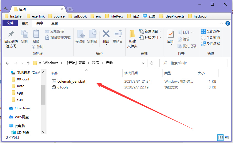Click Windows in the address path
Image resolution: width=233 pixels, height=143 pixels.
coord(51,63)
